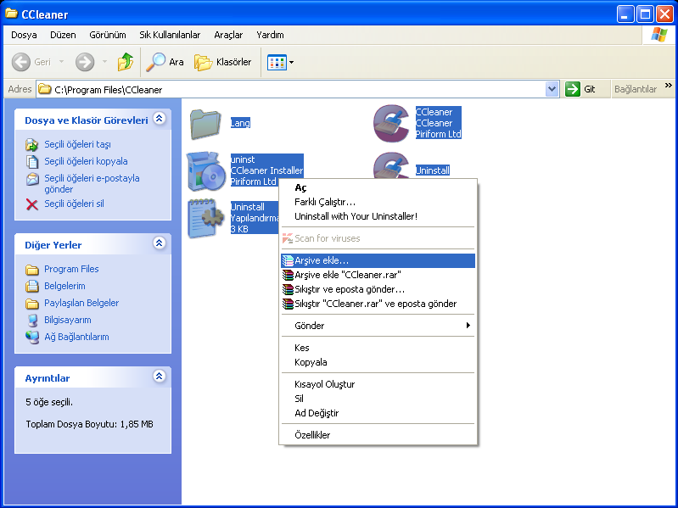Select the uninst installer disc icon
Image resolution: width=678 pixels, height=508 pixels.
click(206, 171)
